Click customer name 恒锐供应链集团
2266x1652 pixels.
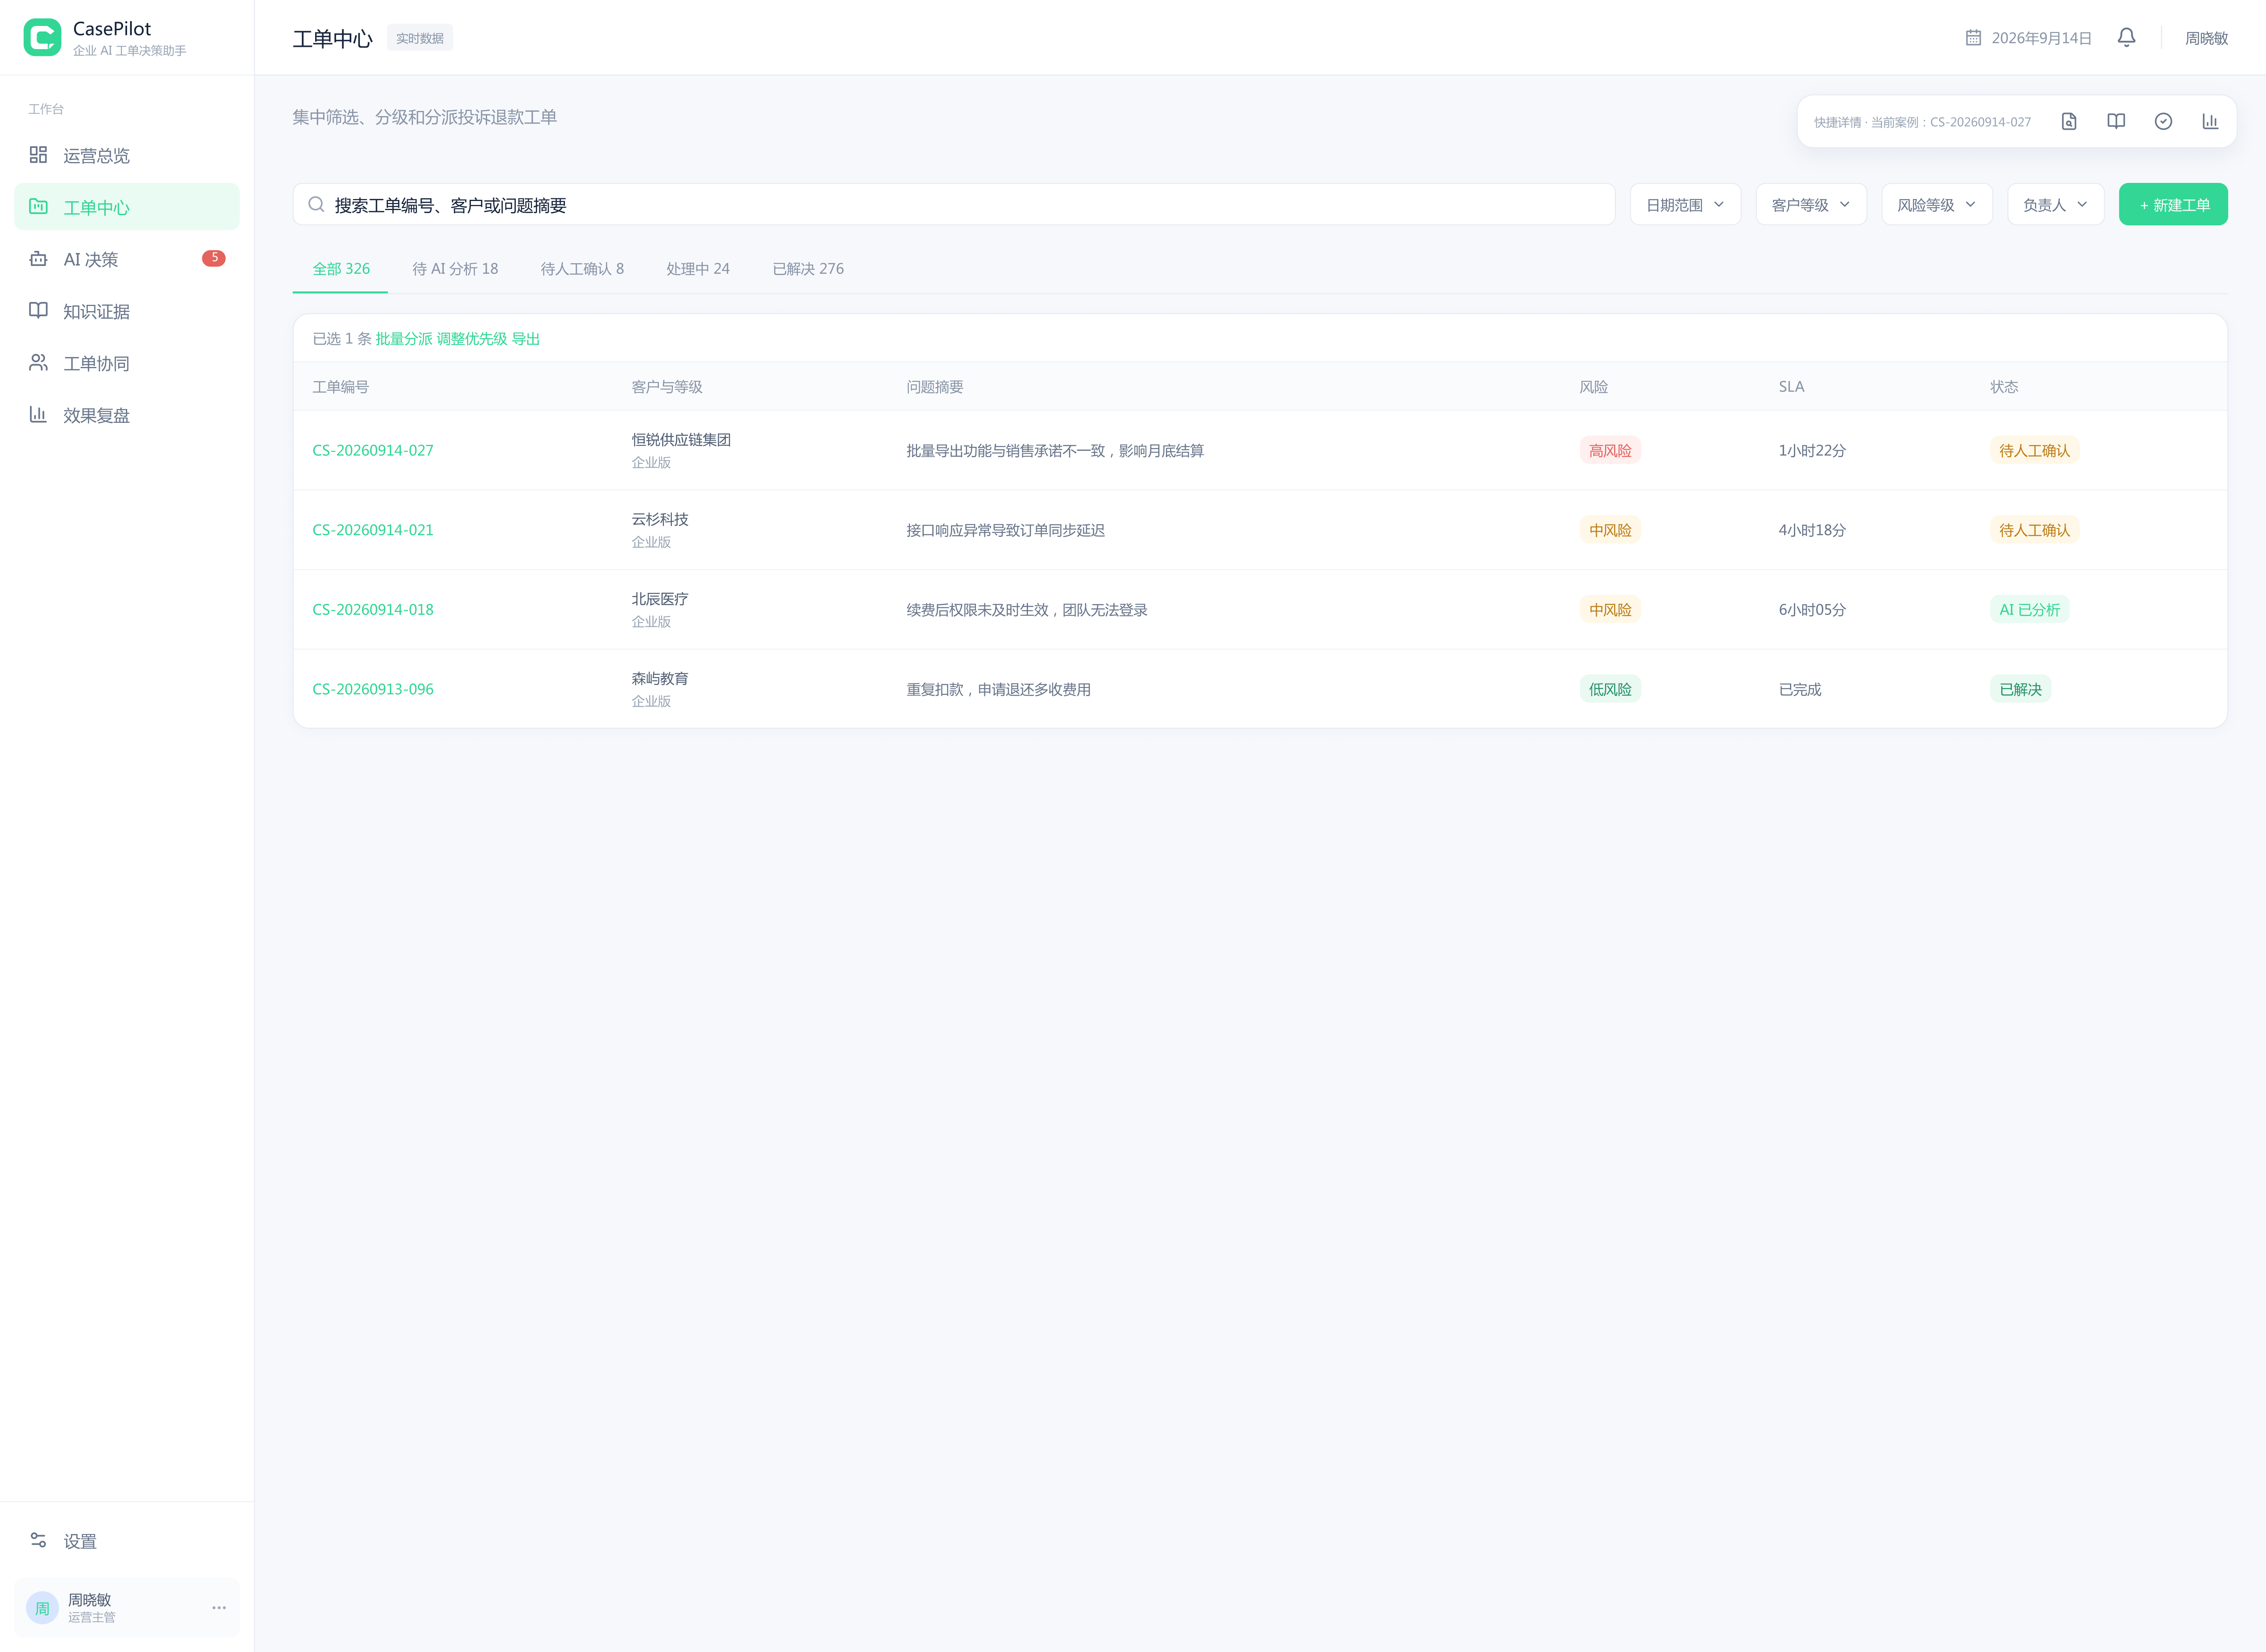coord(681,440)
